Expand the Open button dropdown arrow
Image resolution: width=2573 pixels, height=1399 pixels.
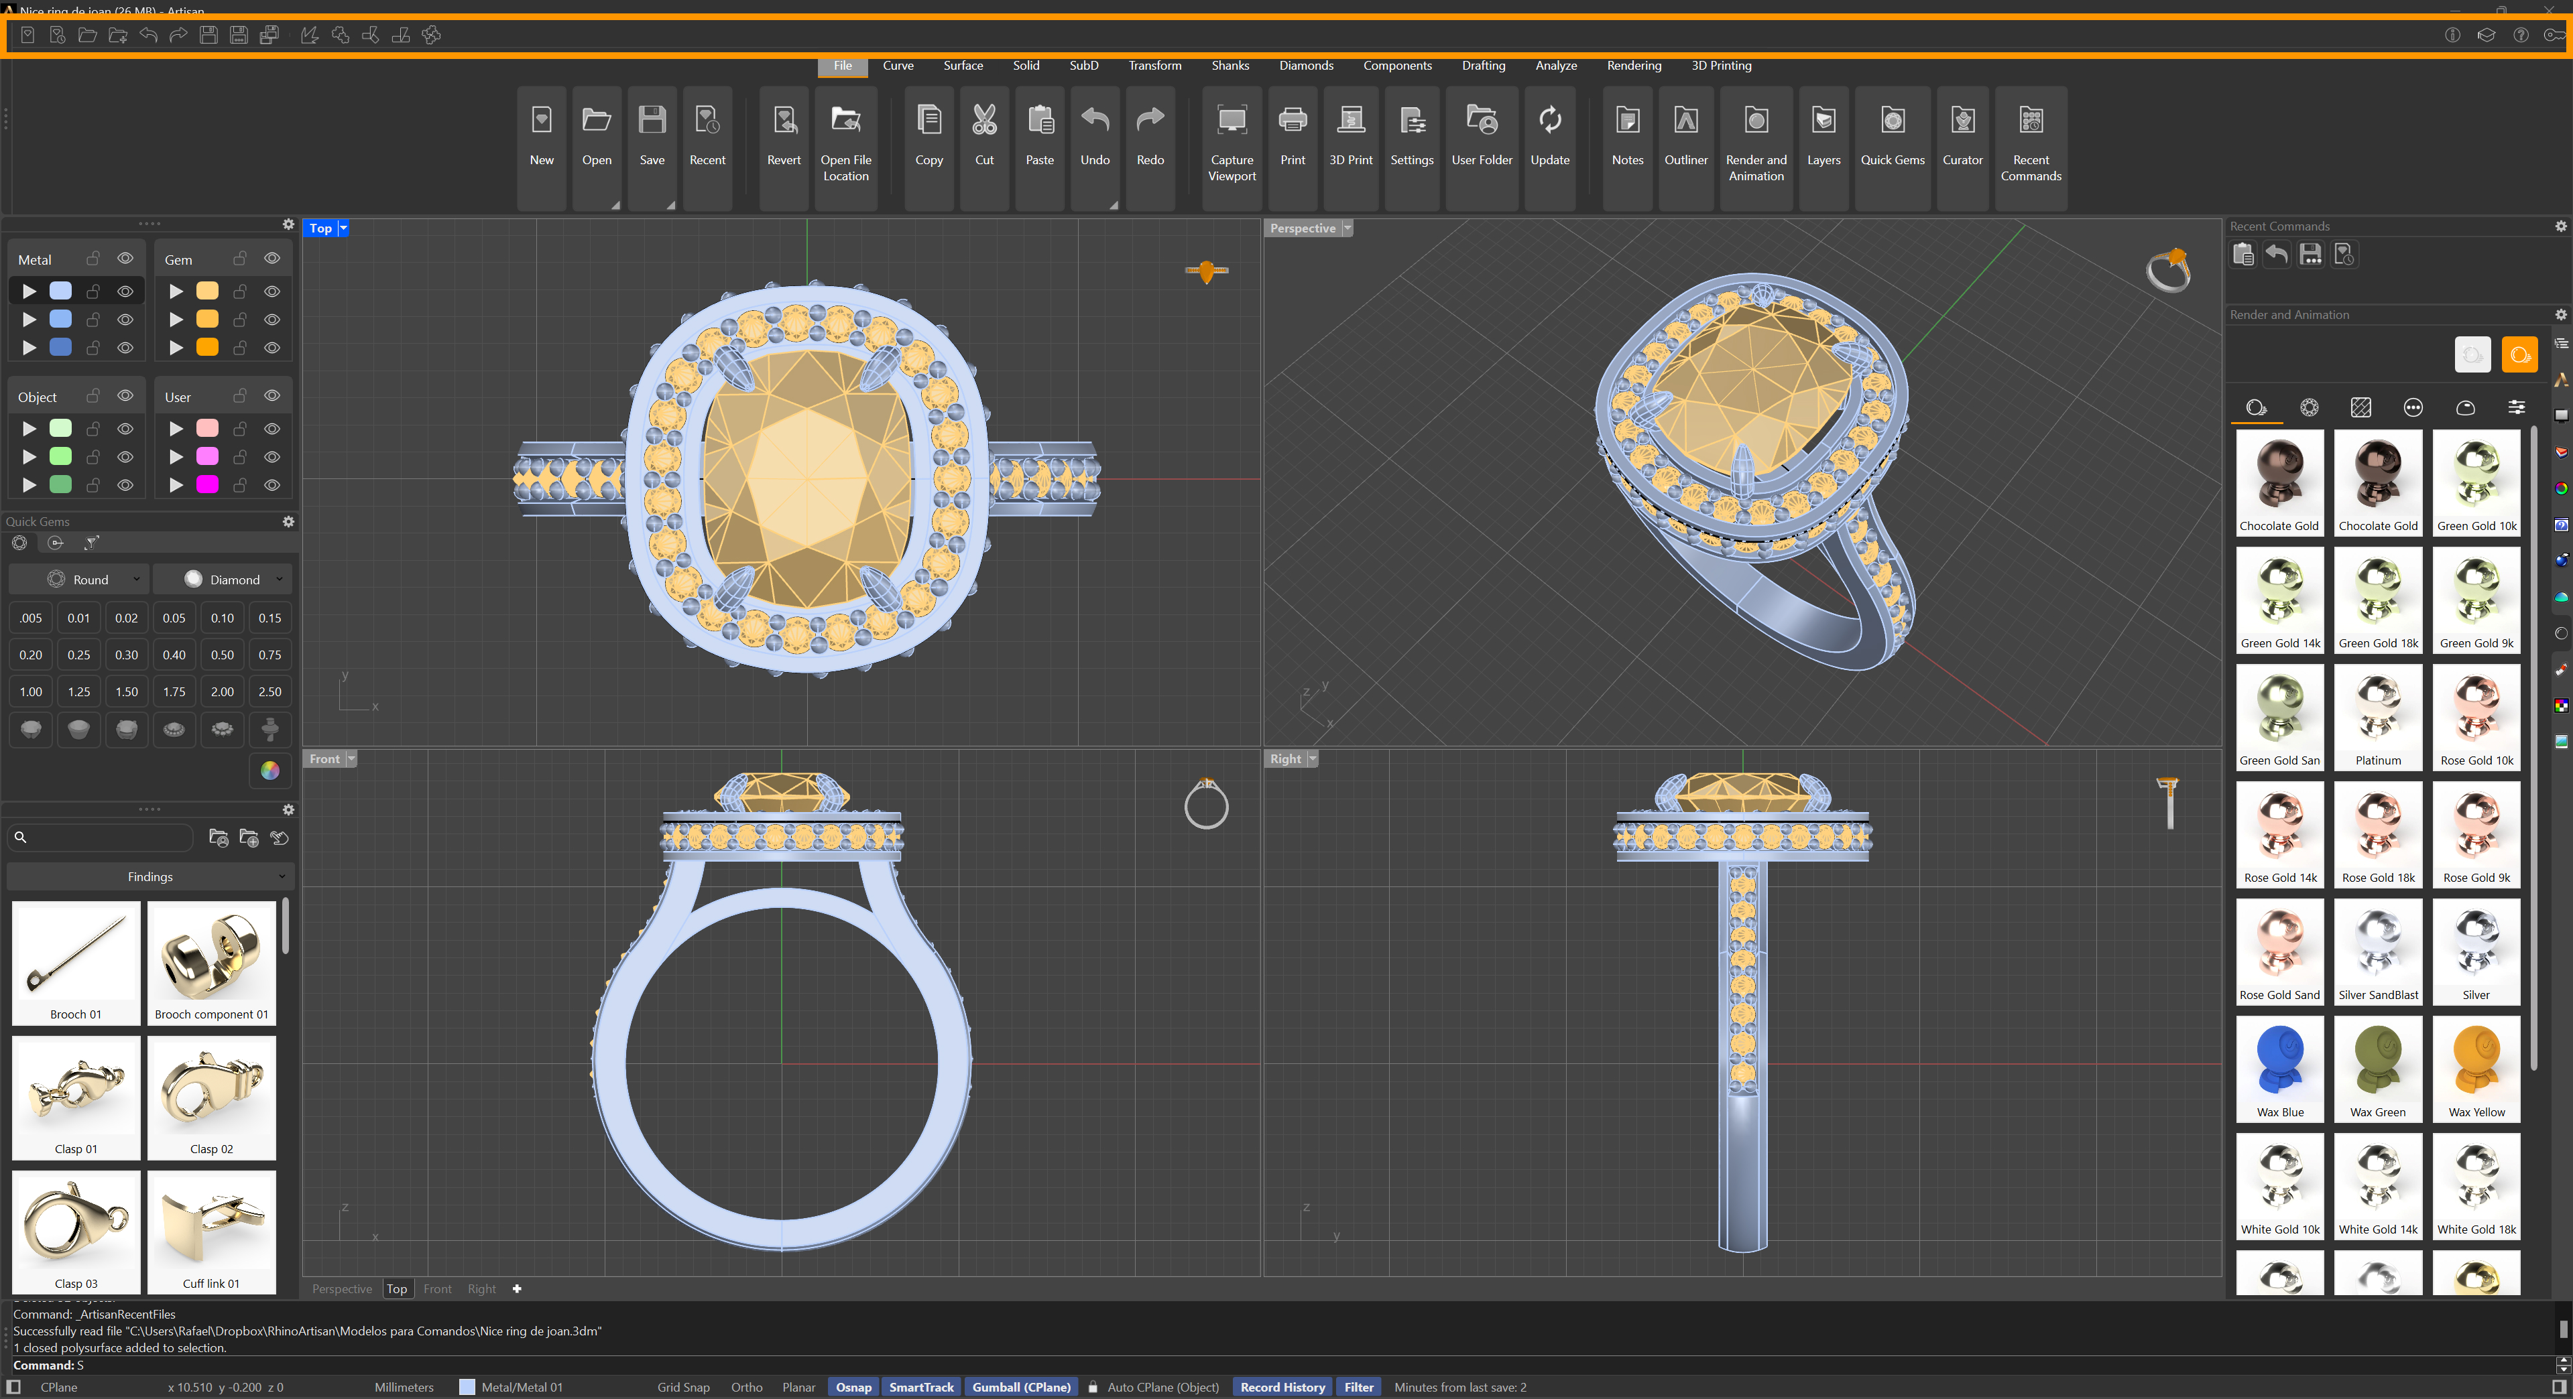[615, 205]
